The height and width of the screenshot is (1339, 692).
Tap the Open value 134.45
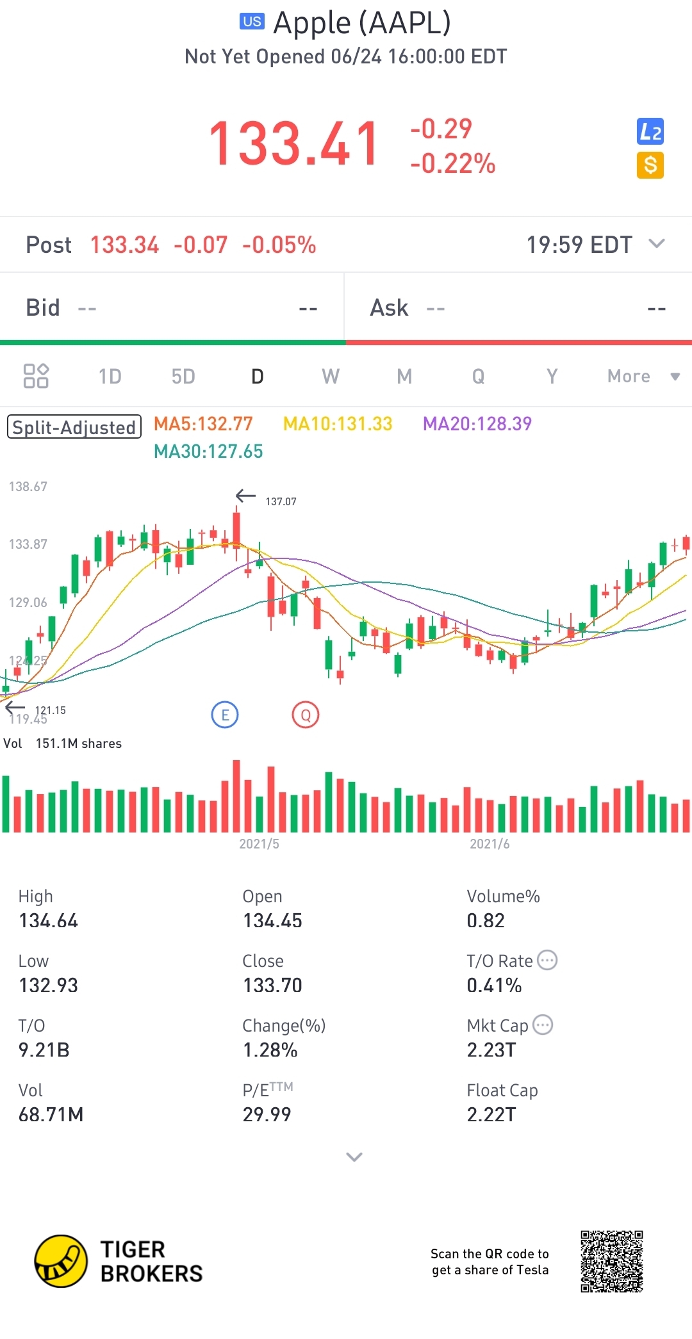pos(272,921)
